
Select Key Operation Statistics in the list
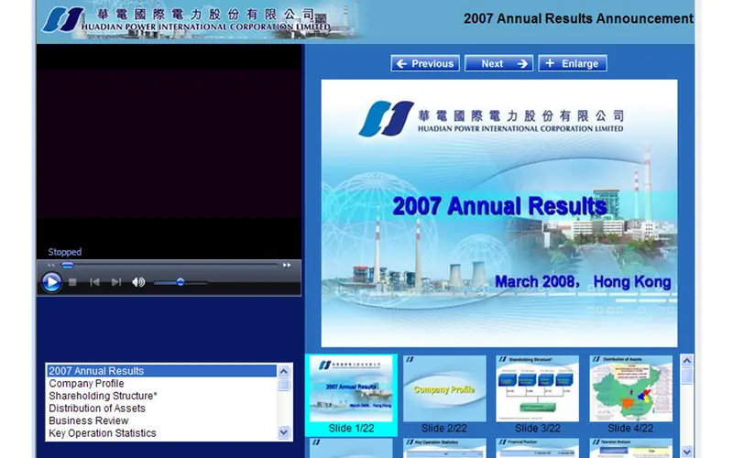[x=162, y=433]
